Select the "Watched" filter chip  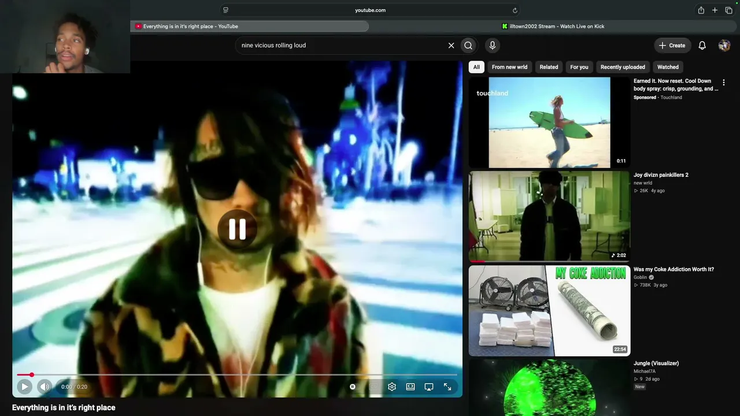pos(668,67)
